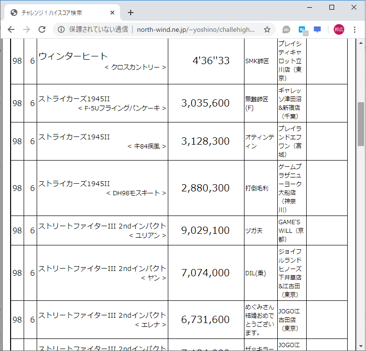Click the score 6,731,600
The width and height of the screenshot is (366, 351).
click(205, 320)
